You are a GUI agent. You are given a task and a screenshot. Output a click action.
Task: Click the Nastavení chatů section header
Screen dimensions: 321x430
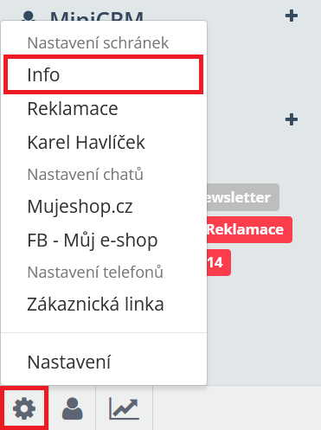point(85,174)
